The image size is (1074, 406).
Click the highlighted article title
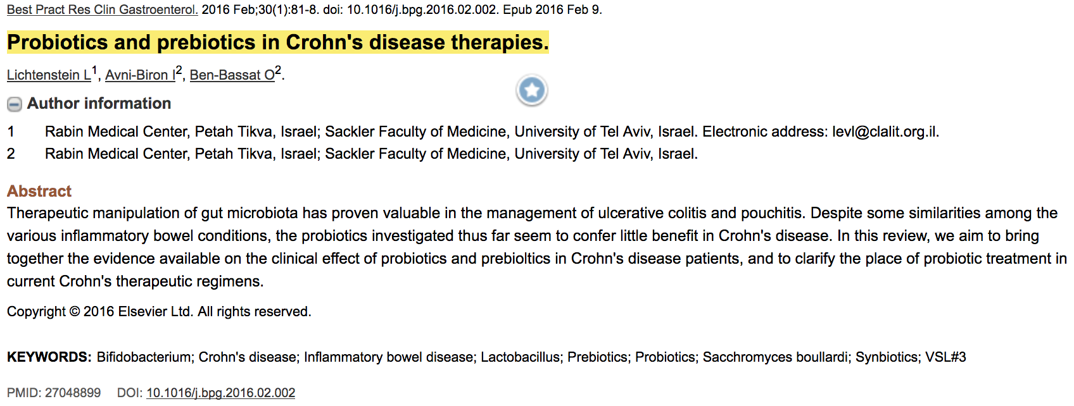tap(277, 42)
